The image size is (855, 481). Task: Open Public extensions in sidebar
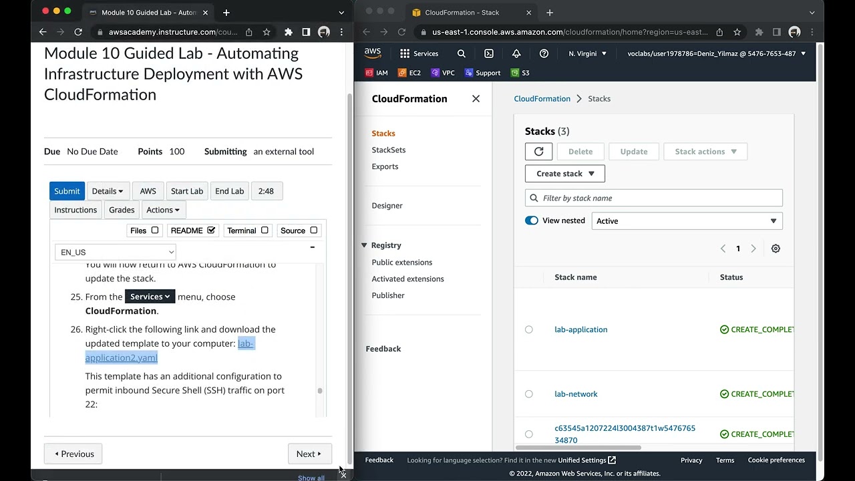pos(402,263)
